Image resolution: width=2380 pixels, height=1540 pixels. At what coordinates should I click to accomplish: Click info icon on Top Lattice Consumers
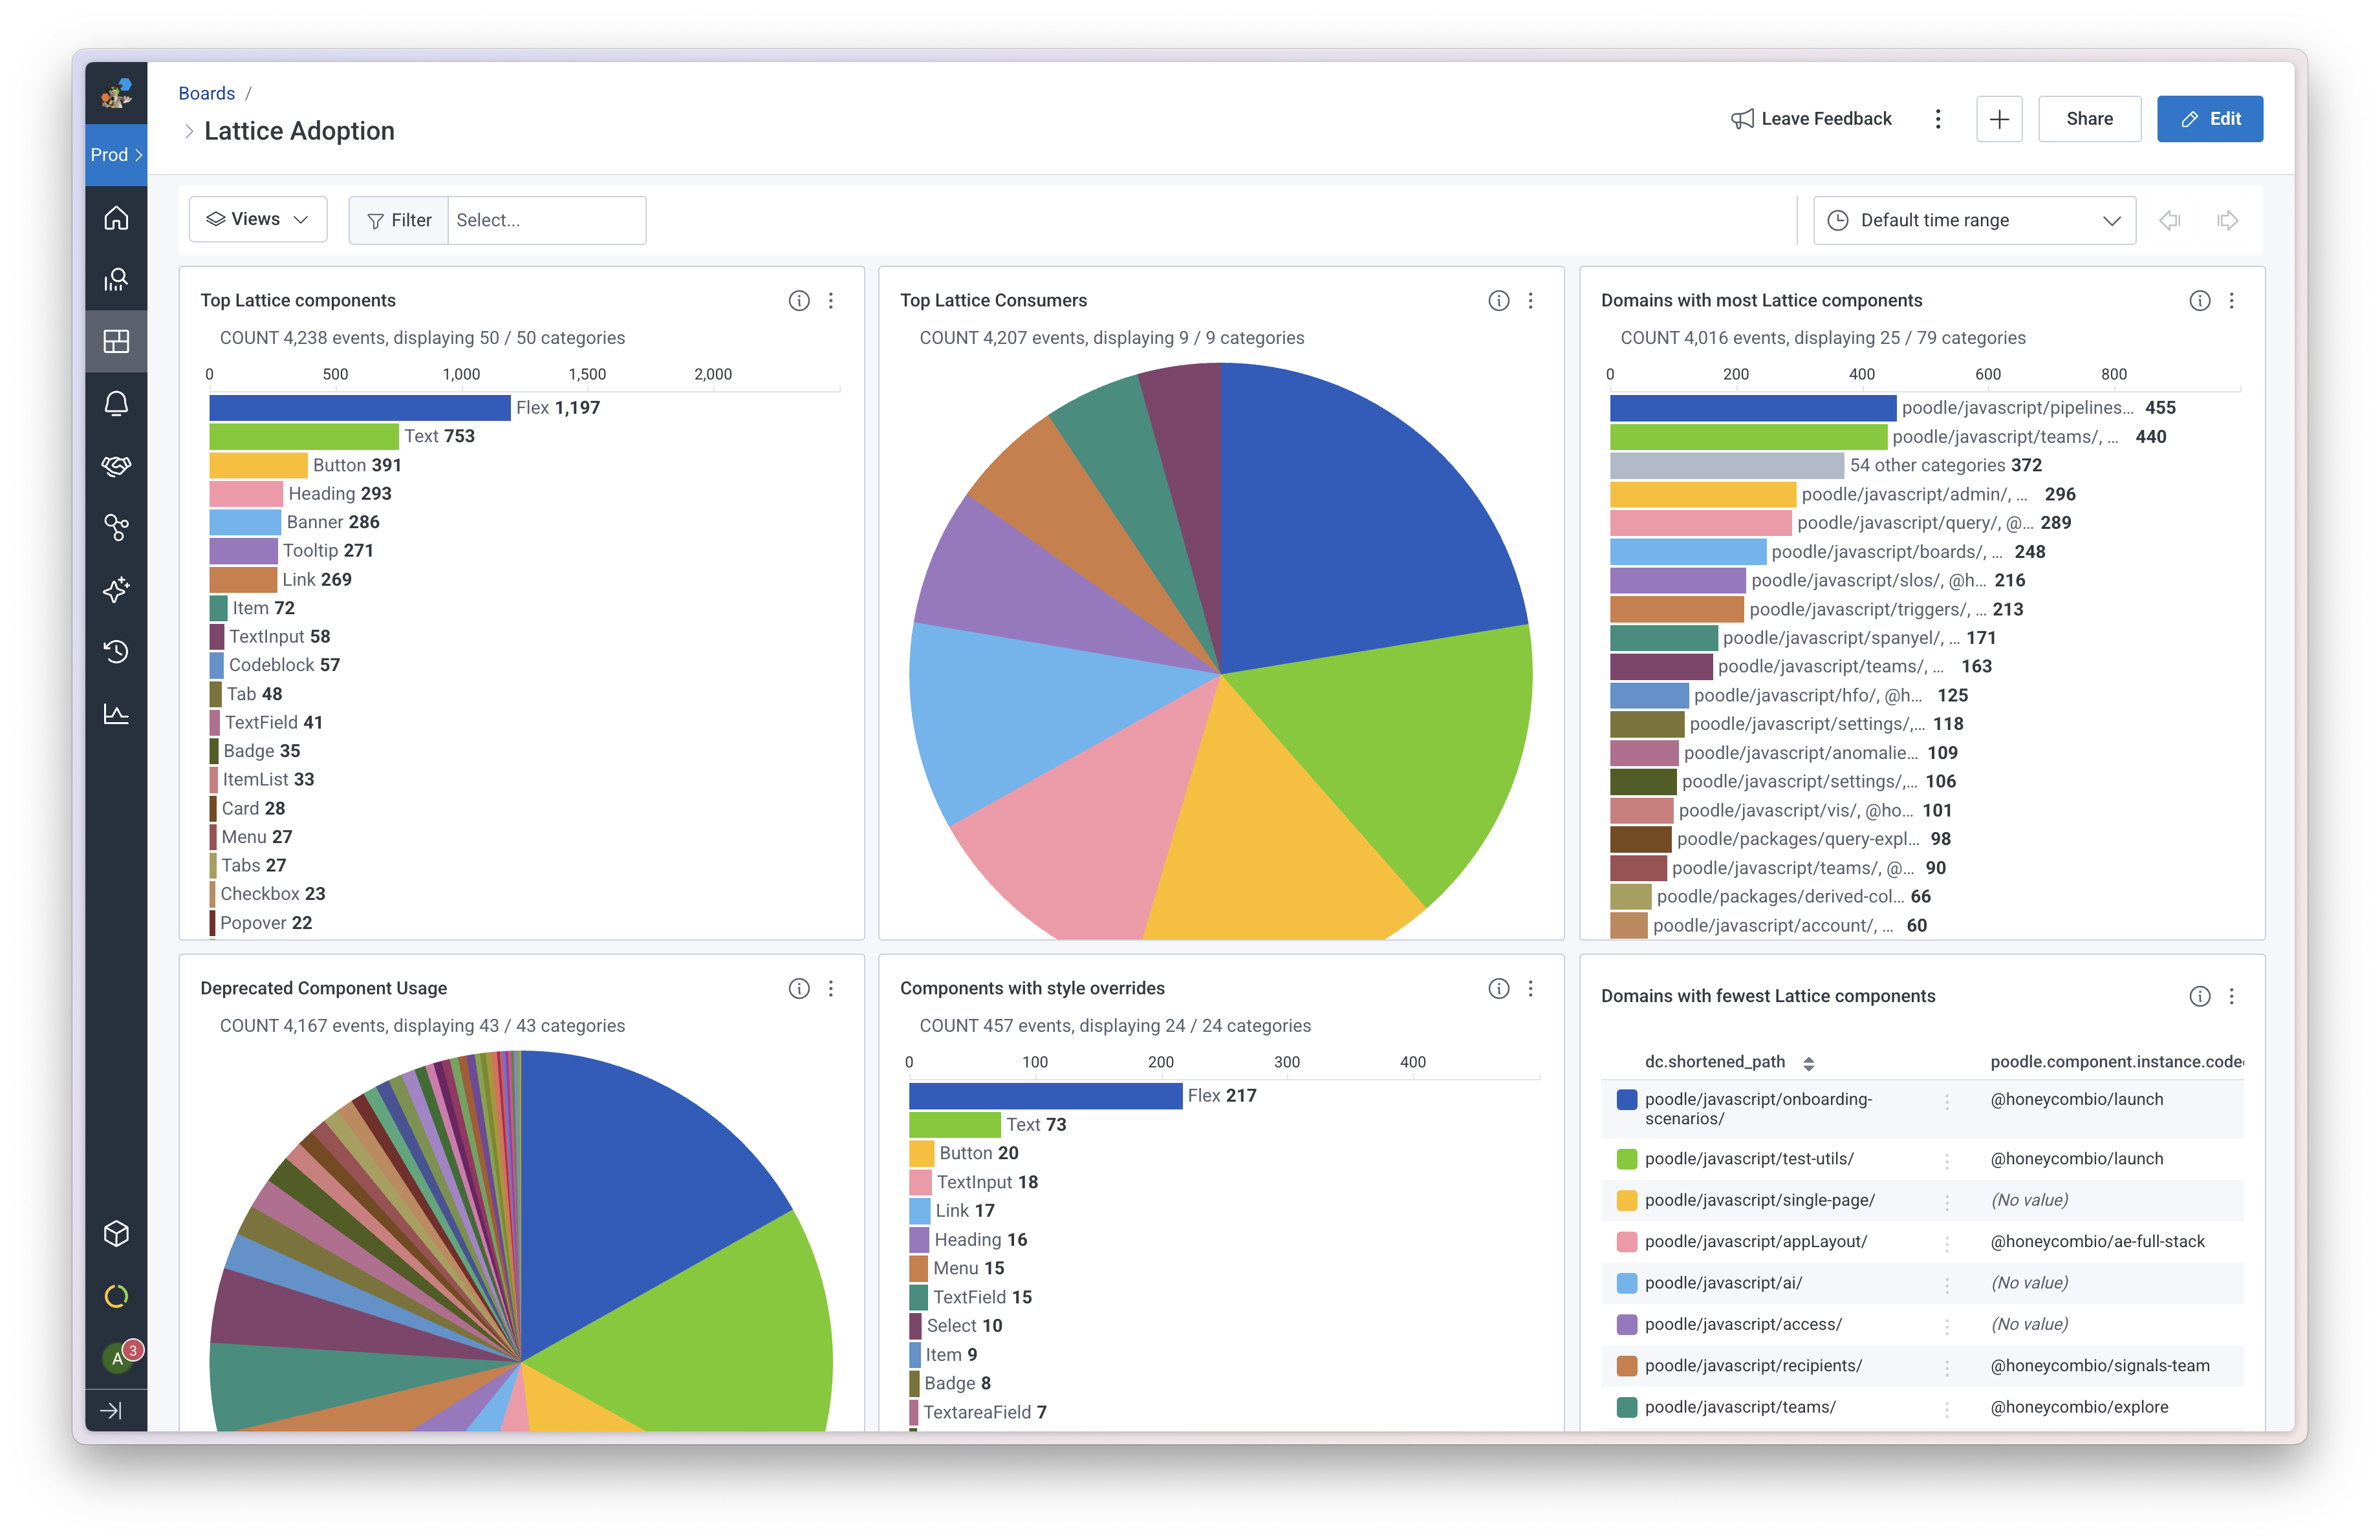[1498, 301]
